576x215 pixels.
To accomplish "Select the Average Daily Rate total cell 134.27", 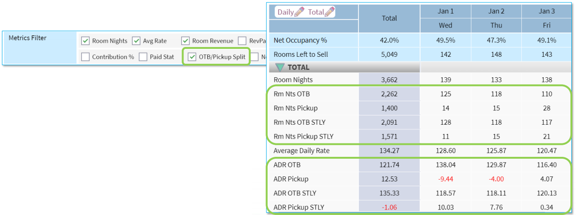I will pos(389,150).
